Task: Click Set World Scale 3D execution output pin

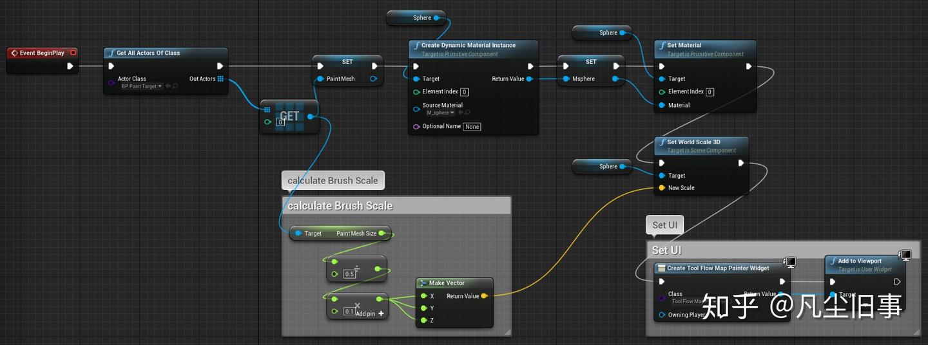Action: 741,163
